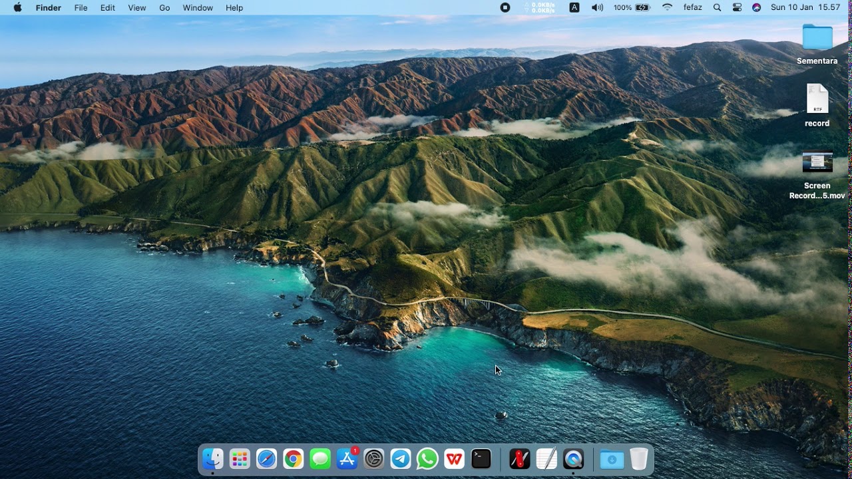
Task: Activate Siri from the menu bar
Action: (x=756, y=7)
